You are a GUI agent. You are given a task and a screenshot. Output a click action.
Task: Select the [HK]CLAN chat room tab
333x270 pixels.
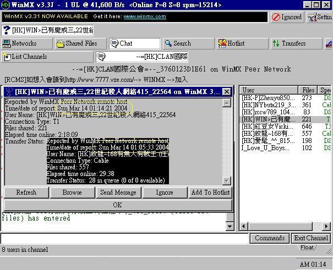(142, 57)
